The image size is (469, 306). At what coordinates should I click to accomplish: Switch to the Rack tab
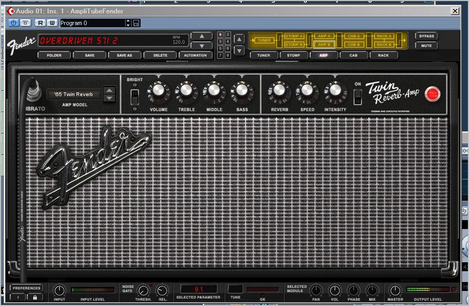pos(383,55)
